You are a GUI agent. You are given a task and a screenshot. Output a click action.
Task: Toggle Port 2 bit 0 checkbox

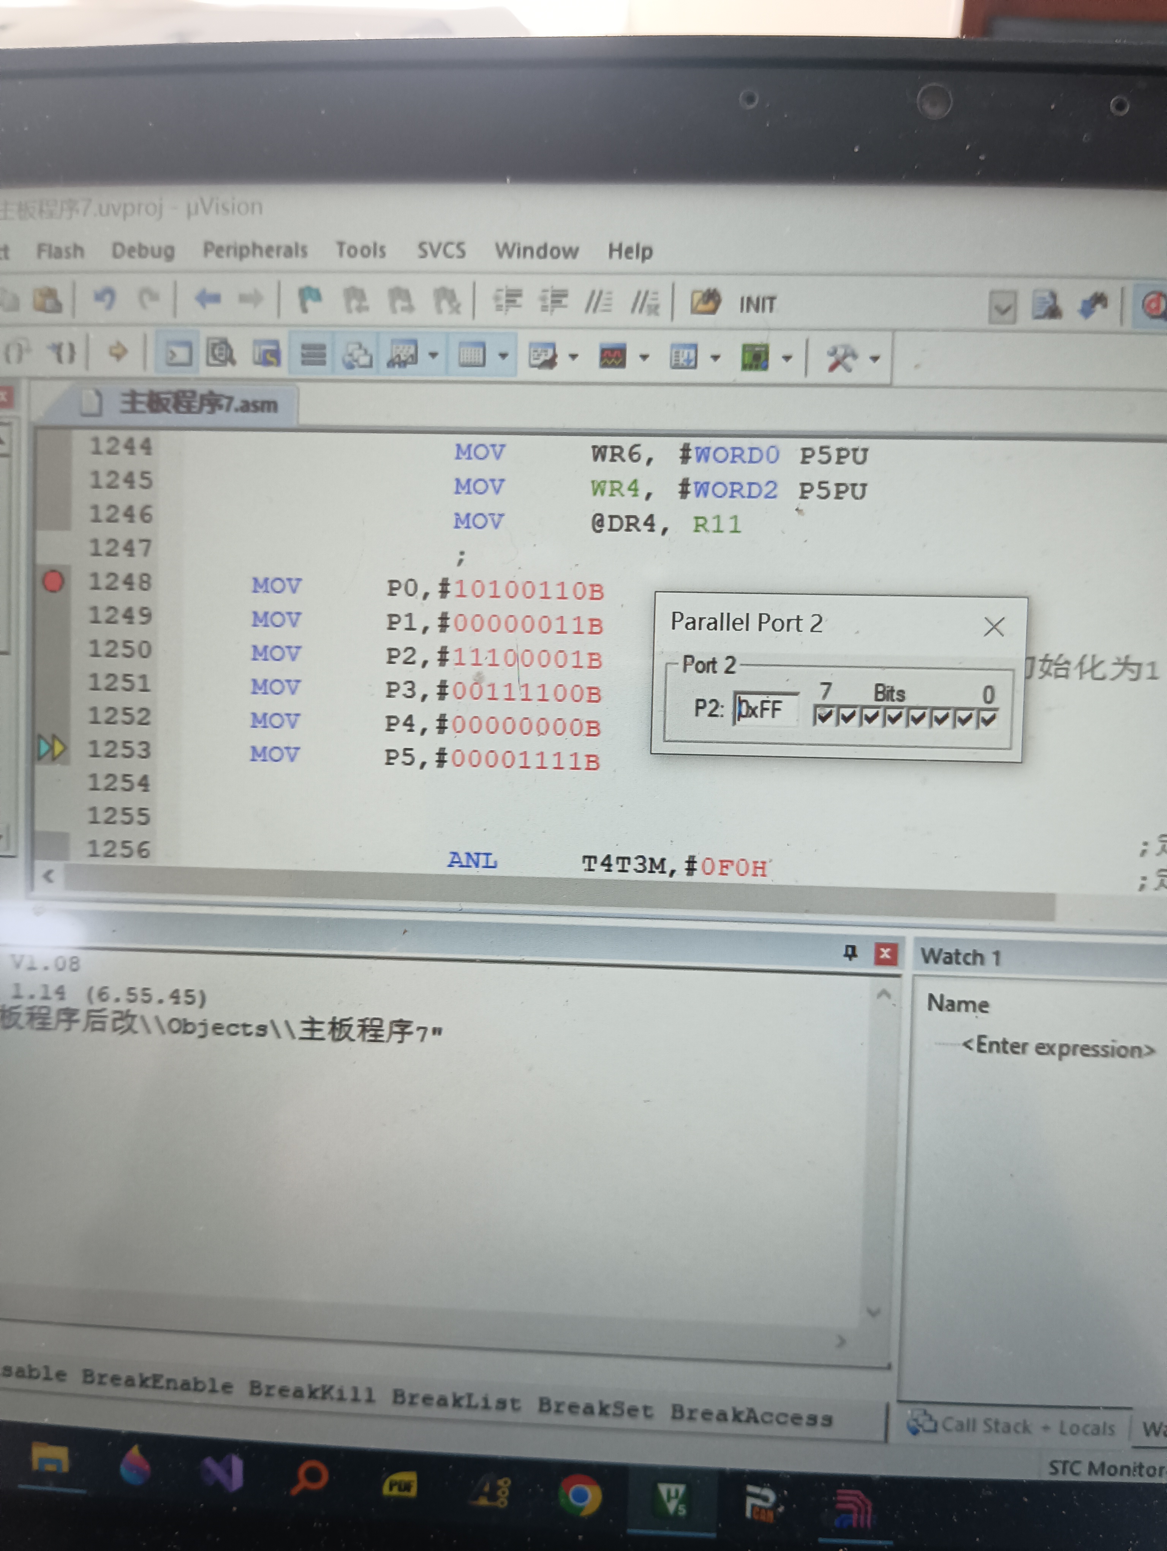pos(988,719)
